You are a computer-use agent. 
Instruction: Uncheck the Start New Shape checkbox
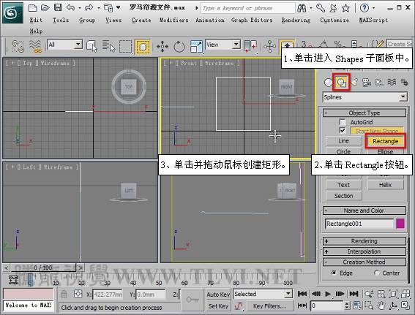(x=343, y=131)
